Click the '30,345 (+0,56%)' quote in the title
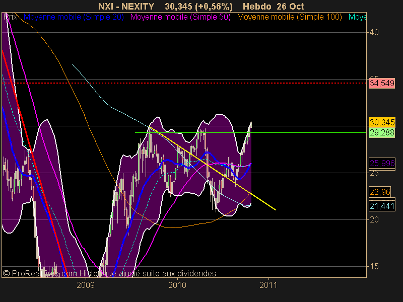This screenshot has width=403, height=302. pyautogui.click(x=198, y=7)
